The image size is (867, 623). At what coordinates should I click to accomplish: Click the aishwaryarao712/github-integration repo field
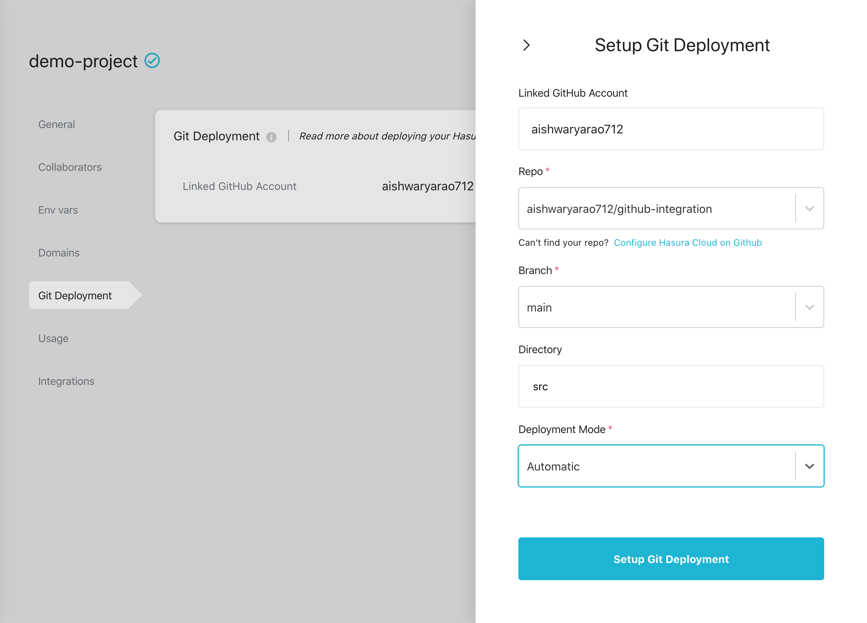click(650, 209)
